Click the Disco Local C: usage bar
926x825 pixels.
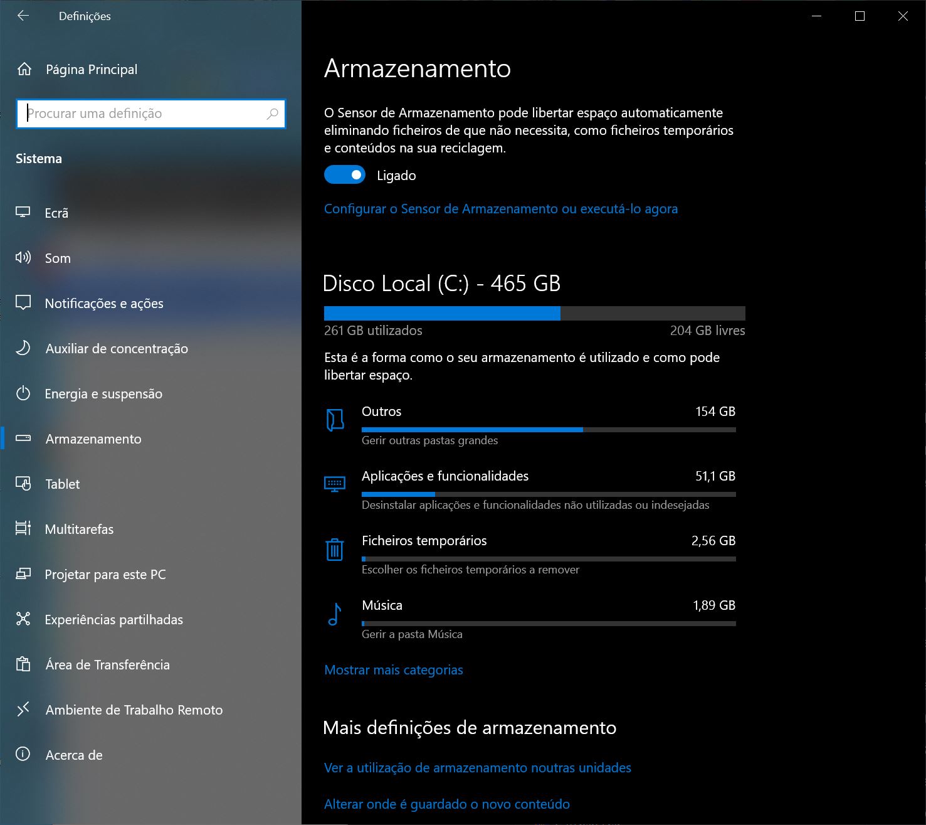[535, 314]
